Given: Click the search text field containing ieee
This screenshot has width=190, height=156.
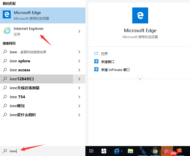Looking at the screenshot, I should click(x=45, y=151).
